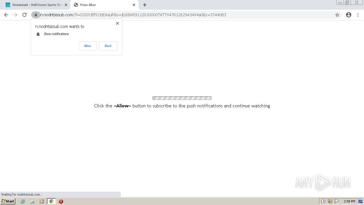This screenshot has height=205, width=364.
Task: Close the Press Allow tab
Action: pyautogui.click(x=134, y=5)
